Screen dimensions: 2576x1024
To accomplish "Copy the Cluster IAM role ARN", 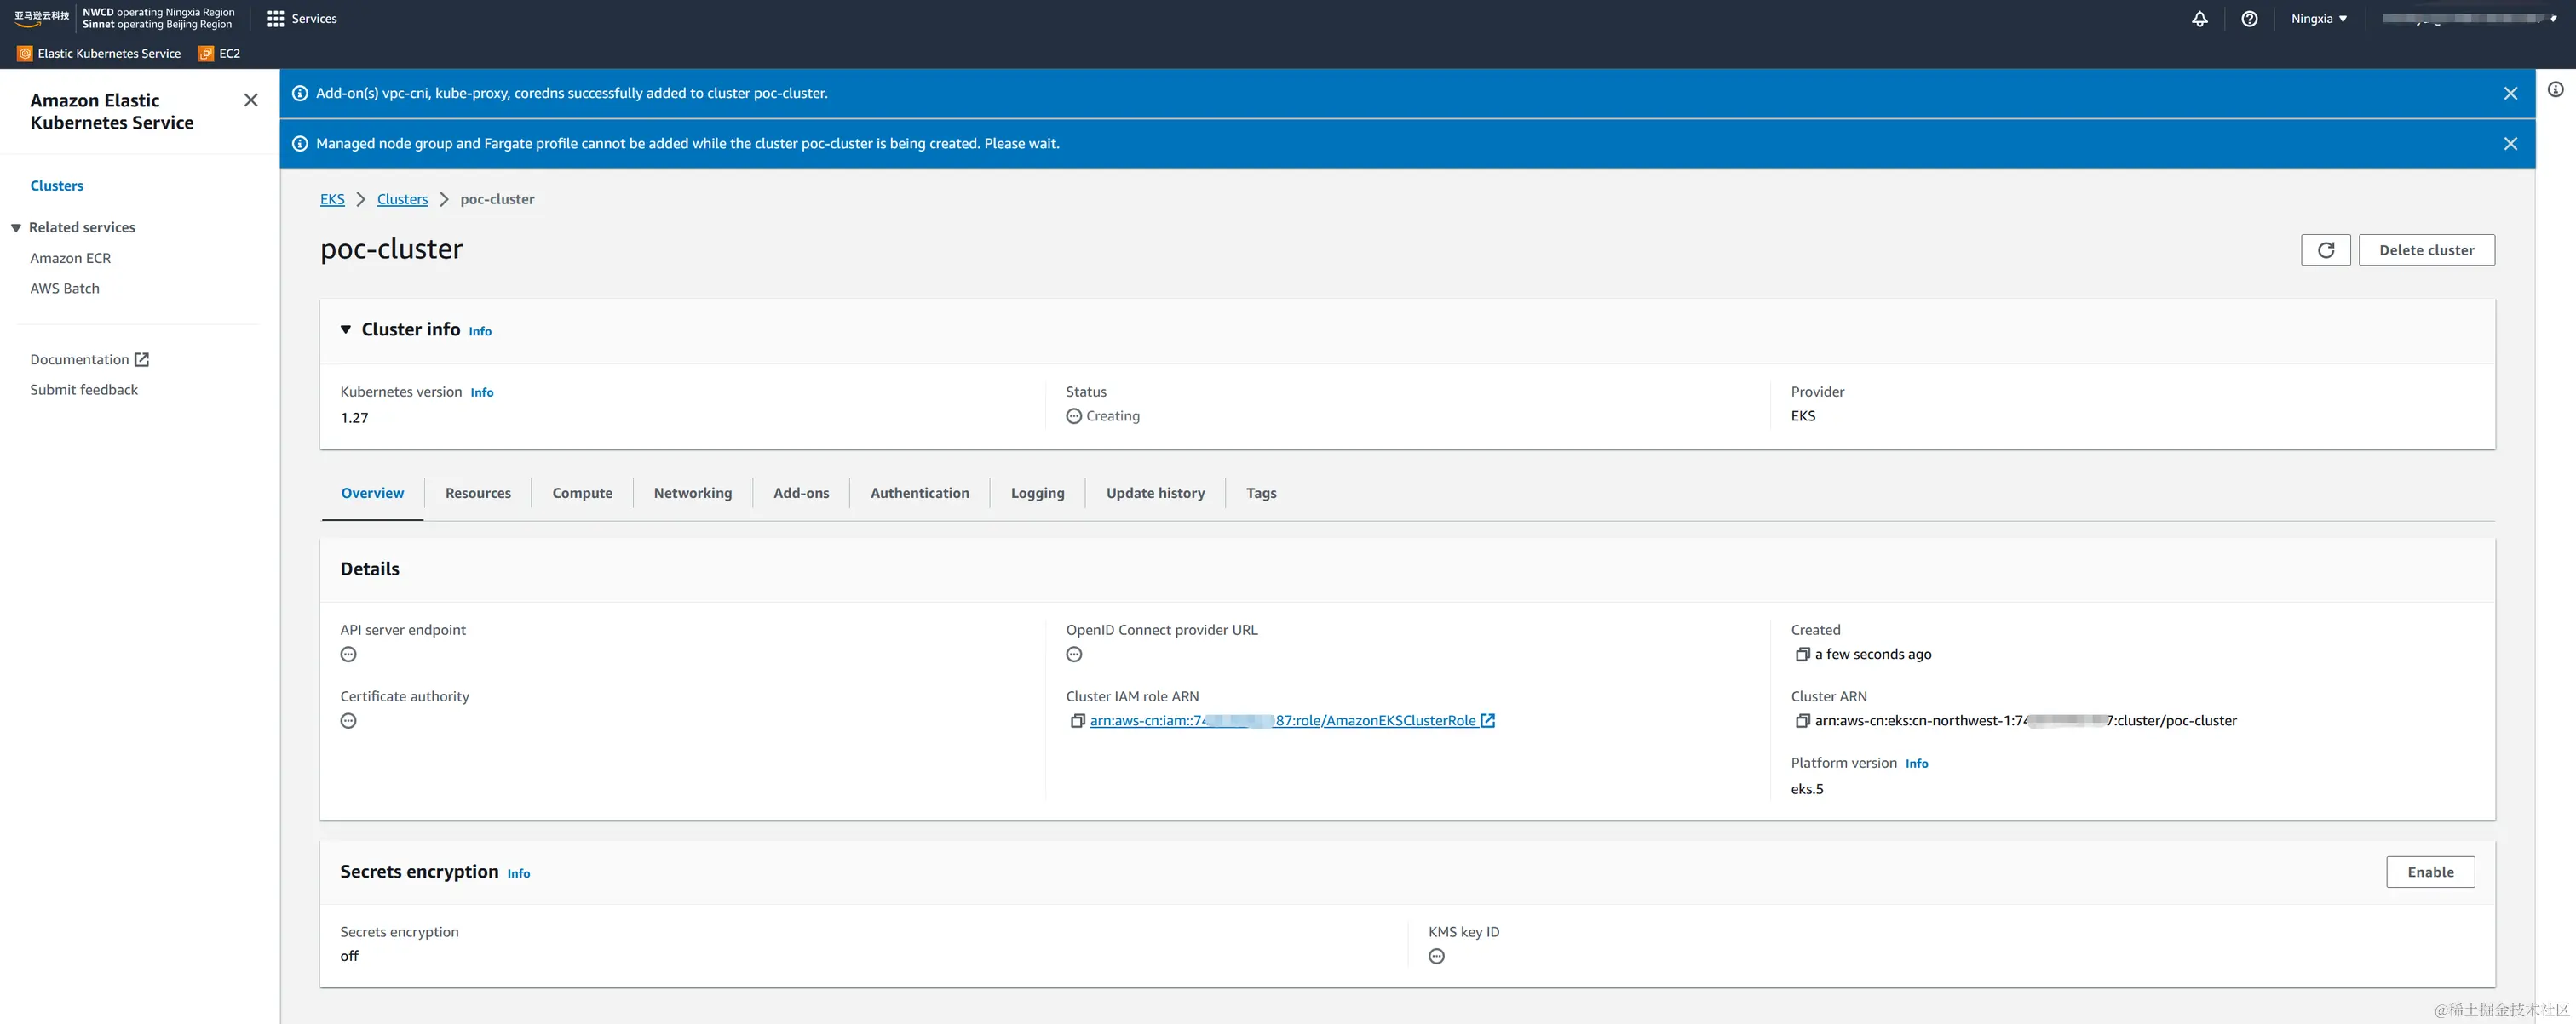I will pos(1077,721).
